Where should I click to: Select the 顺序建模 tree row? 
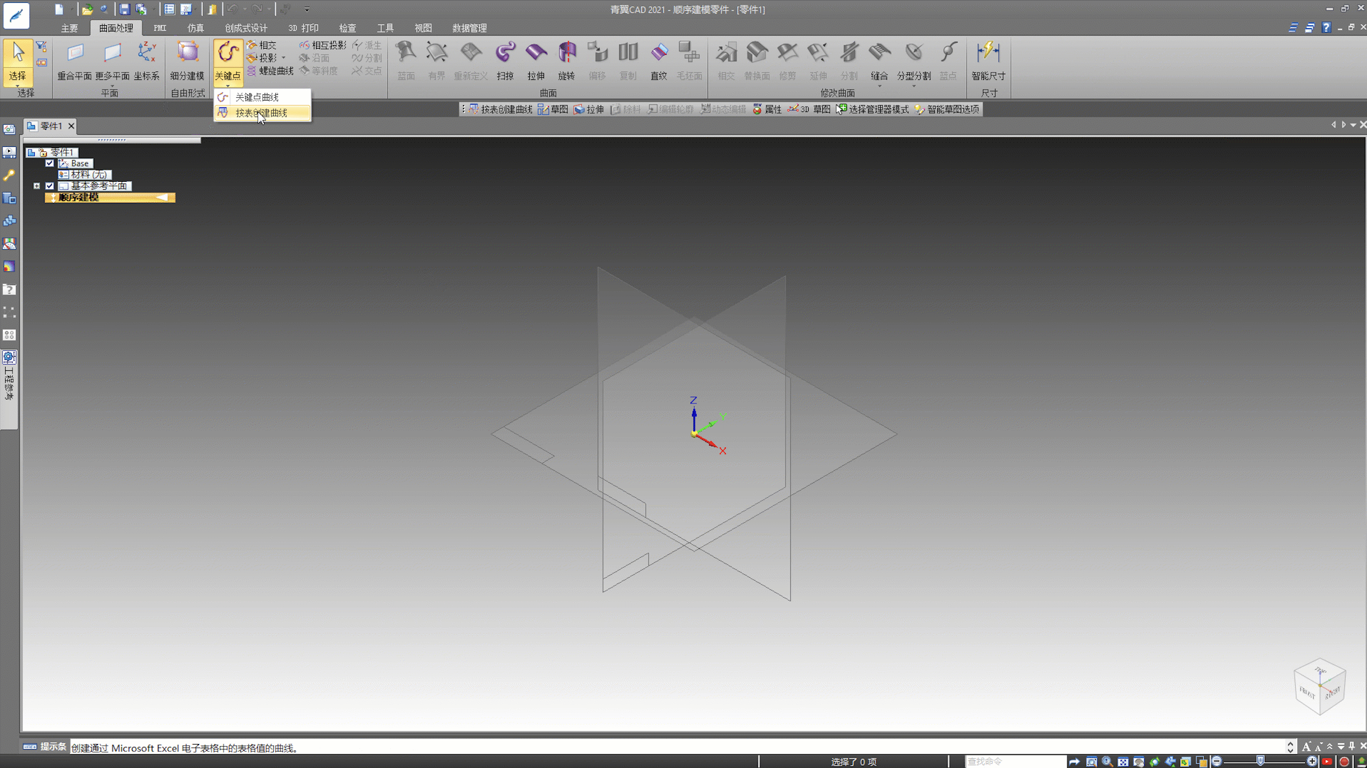click(110, 198)
